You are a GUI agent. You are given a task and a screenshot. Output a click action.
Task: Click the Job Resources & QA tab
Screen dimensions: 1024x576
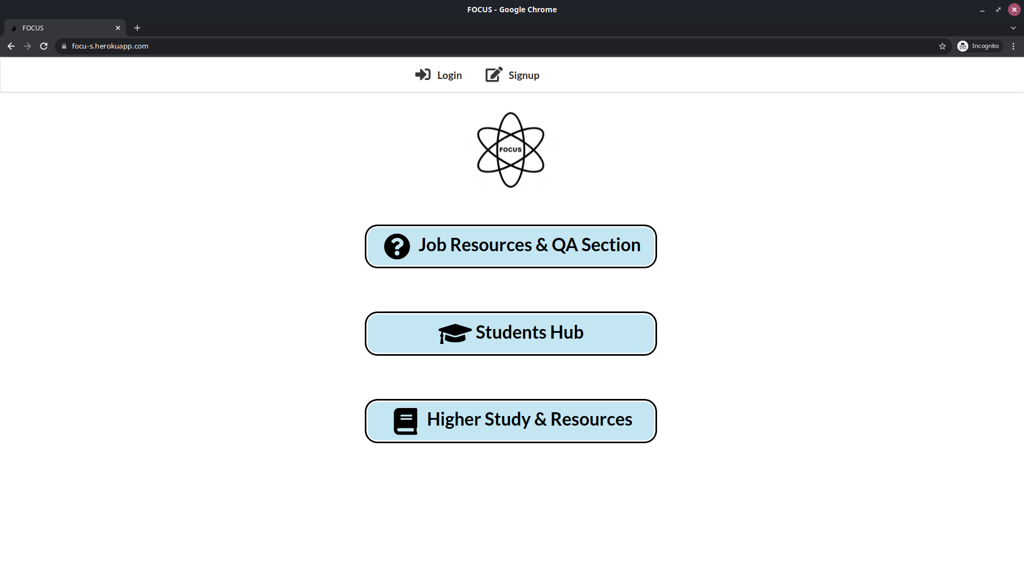pyautogui.click(x=511, y=245)
